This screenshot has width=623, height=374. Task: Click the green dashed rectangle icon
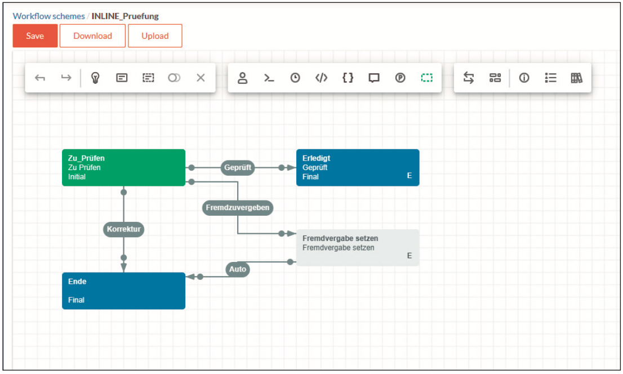point(427,78)
